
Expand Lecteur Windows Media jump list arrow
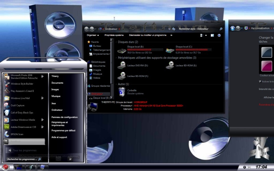(x=42, y=120)
